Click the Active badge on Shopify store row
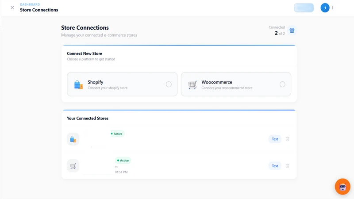Screen dimensions: 354x199 [x=117, y=134]
